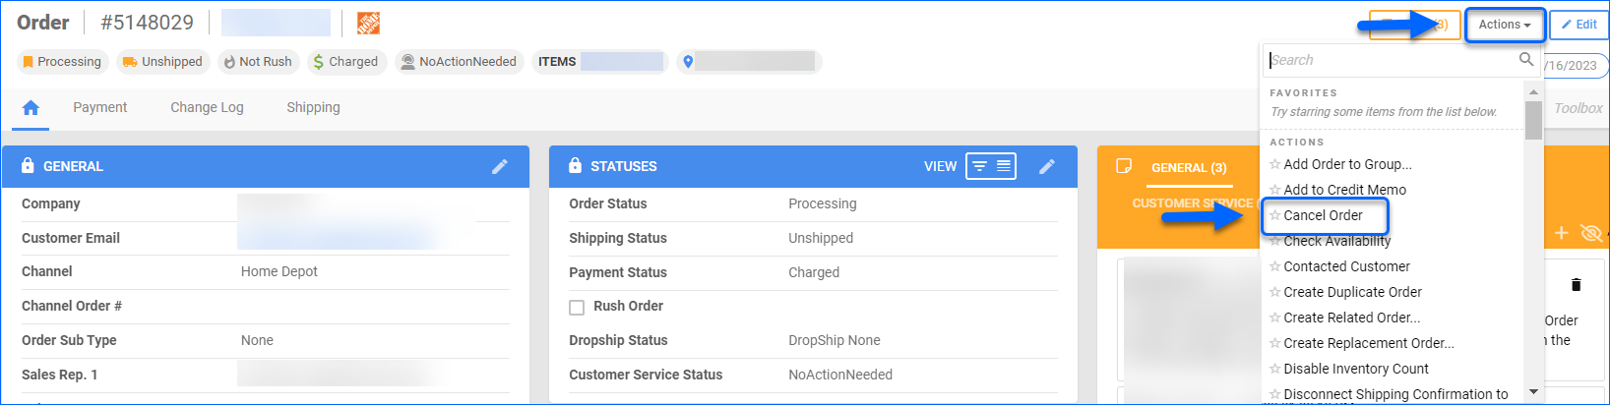Click the Edit button
1610x405 pixels.
(1579, 25)
